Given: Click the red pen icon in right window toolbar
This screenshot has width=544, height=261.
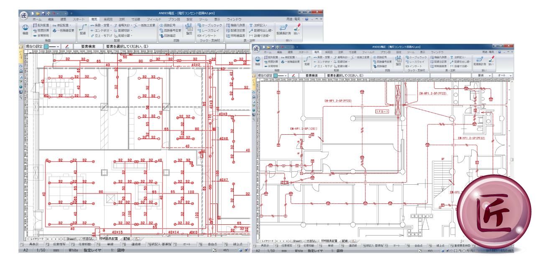Looking at the screenshot, I should (x=294, y=75).
